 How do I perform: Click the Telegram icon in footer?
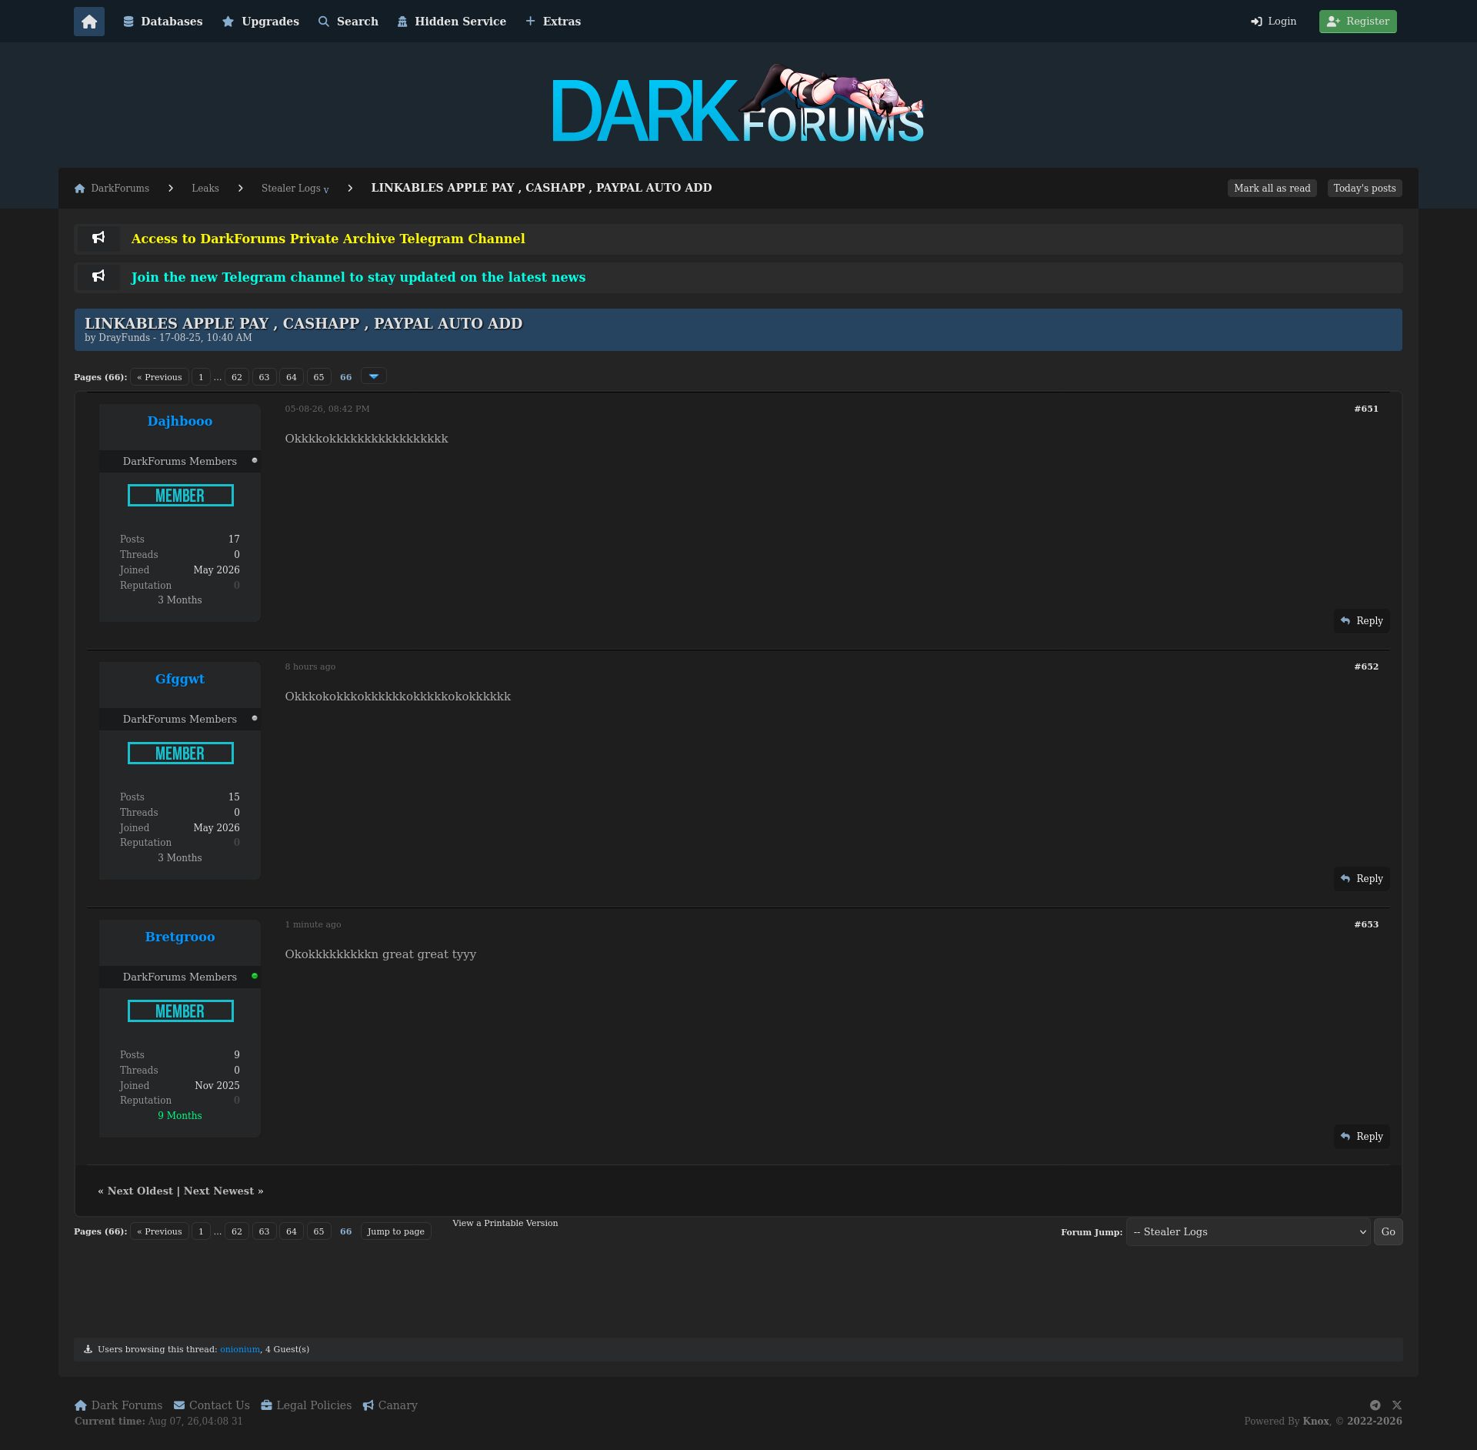(1375, 1405)
